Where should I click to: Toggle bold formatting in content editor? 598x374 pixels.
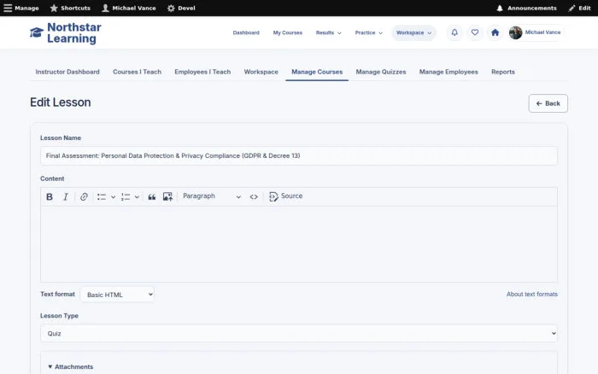(x=50, y=196)
